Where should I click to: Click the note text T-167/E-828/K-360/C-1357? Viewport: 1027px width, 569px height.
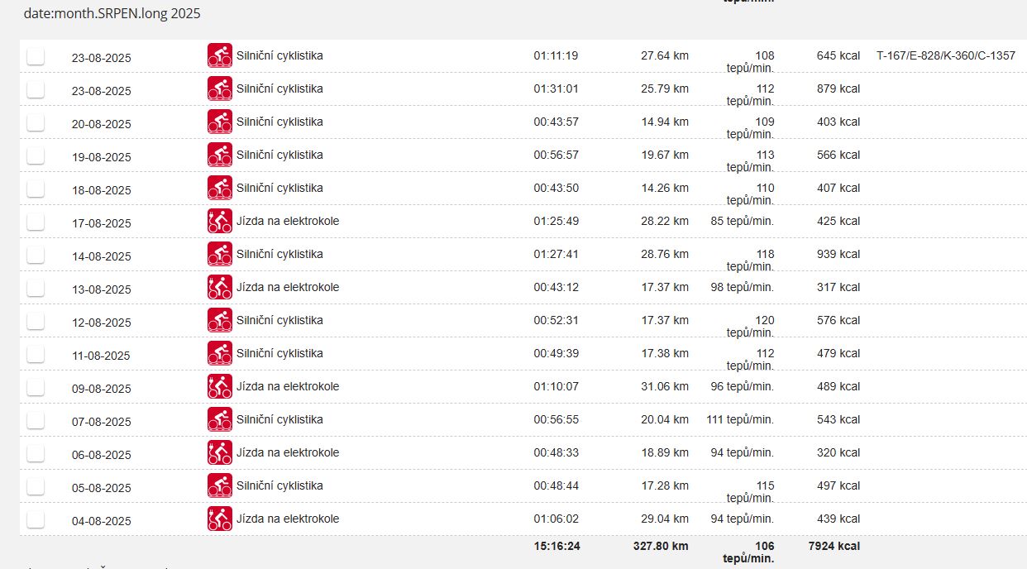pyautogui.click(x=945, y=55)
